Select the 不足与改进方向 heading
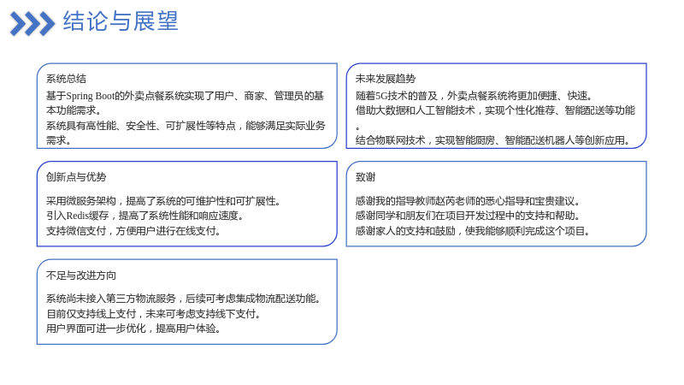684x385 pixels. coord(81,275)
